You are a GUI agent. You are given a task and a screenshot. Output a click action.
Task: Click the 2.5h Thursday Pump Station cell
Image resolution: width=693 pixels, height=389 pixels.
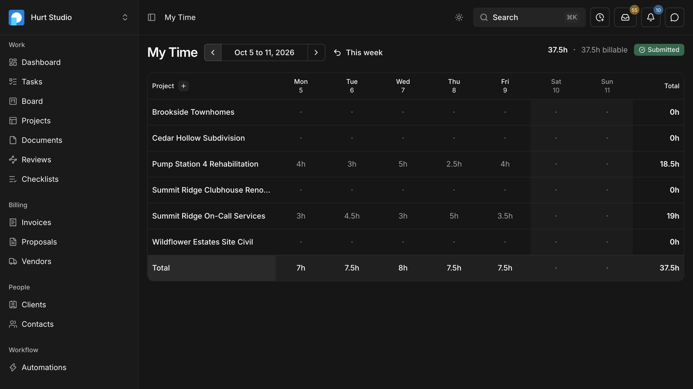click(x=454, y=164)
